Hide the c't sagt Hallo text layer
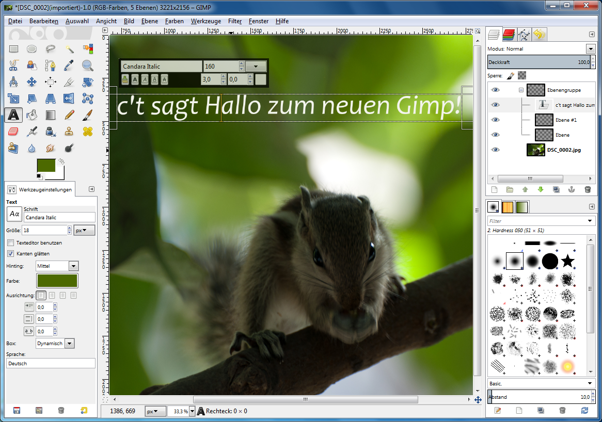Image resolution: width=602 pixels, height=422 pixels. 496,105
